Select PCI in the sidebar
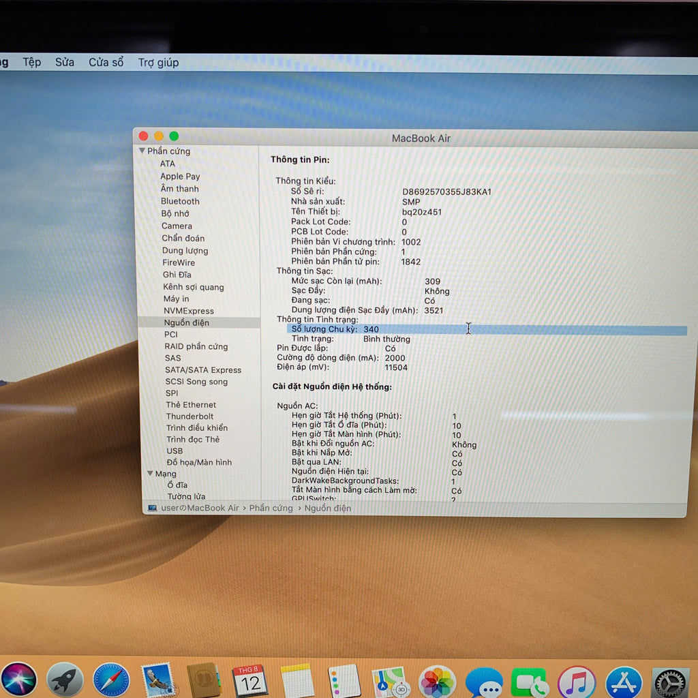Image resolution: width=698 pixels, height=698 pixels. pyautogui.click(x=170, y=334)
